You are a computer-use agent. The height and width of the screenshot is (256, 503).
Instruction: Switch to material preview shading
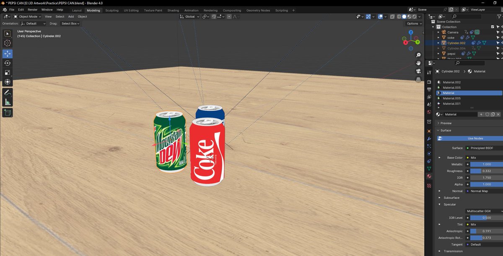409,17
